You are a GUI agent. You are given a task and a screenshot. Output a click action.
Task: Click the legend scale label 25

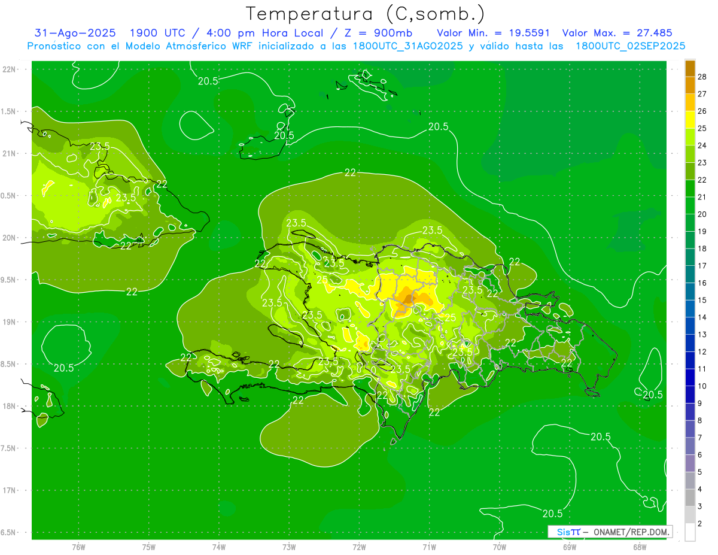point(702,128)
